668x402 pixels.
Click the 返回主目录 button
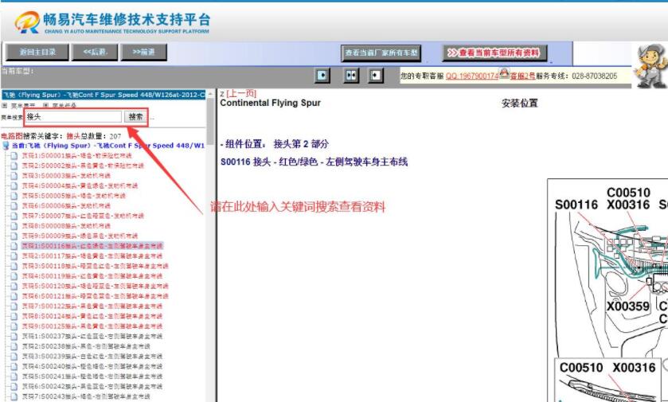[37, 53]
